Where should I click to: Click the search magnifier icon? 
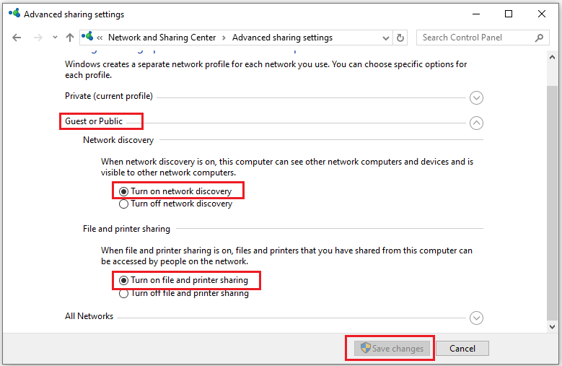(x=538, y=38)
